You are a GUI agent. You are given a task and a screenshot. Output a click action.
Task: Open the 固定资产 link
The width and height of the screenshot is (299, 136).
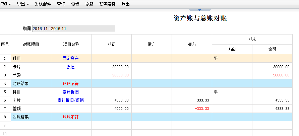tap(70, 58)
